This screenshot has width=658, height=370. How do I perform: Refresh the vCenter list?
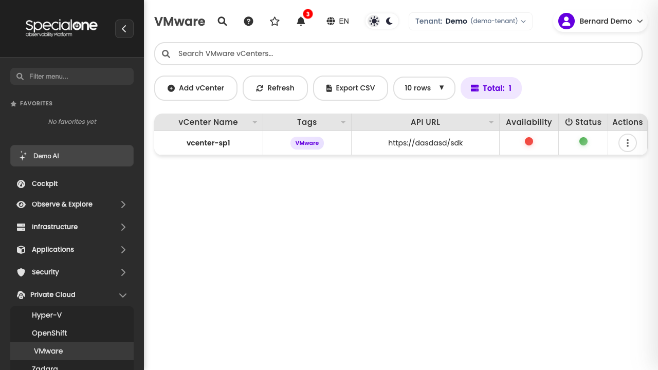[275, 88]
